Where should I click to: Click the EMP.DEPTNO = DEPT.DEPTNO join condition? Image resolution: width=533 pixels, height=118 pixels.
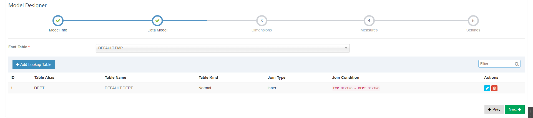point(356,88)
